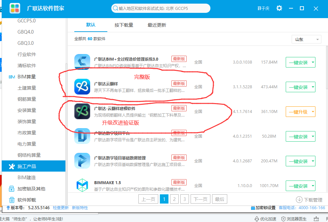Click the 广联达云翻样 title text
Screen dimensions: 328x222
click(106, 84)
